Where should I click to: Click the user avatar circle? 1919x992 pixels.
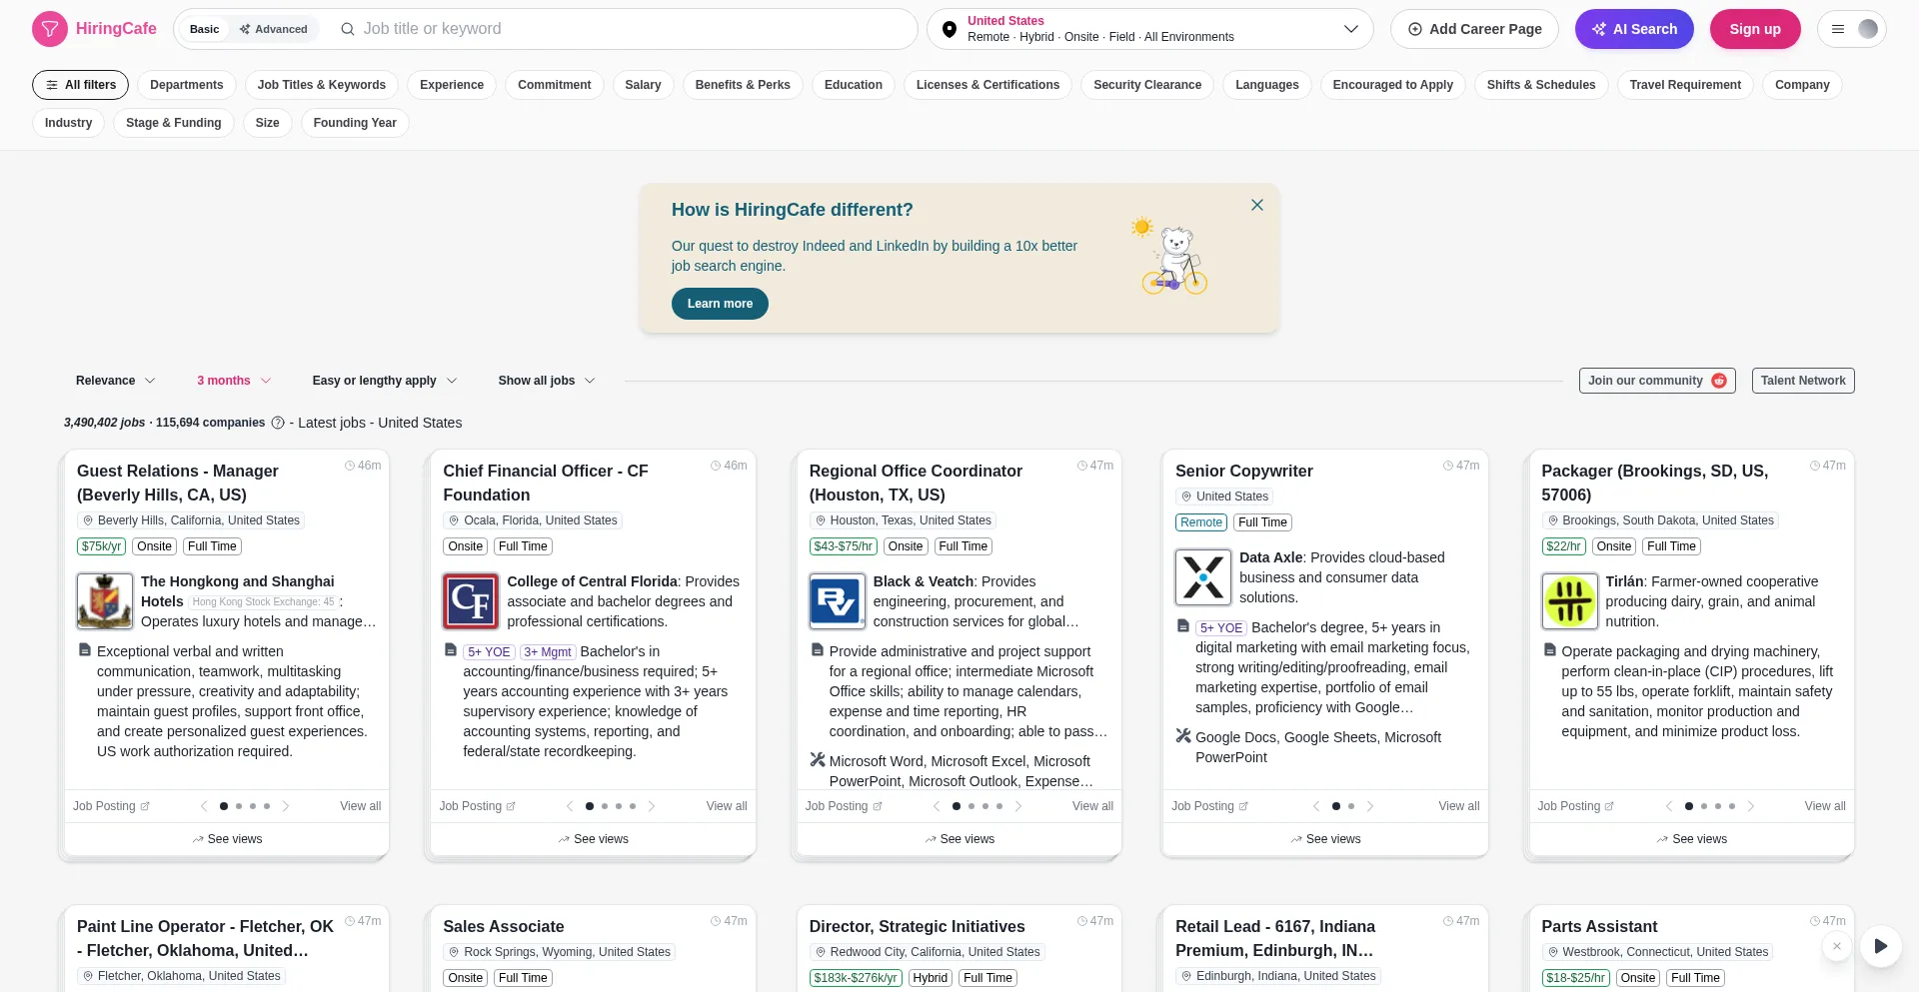[1867, 29]
